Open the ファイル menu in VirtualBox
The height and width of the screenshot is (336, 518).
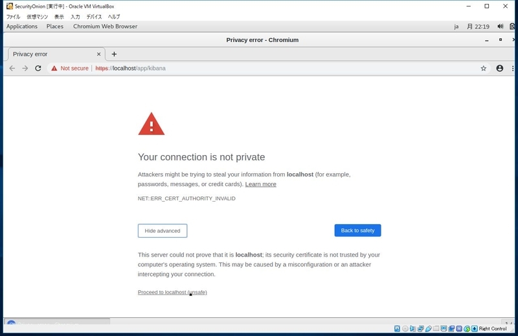[13, 17]
